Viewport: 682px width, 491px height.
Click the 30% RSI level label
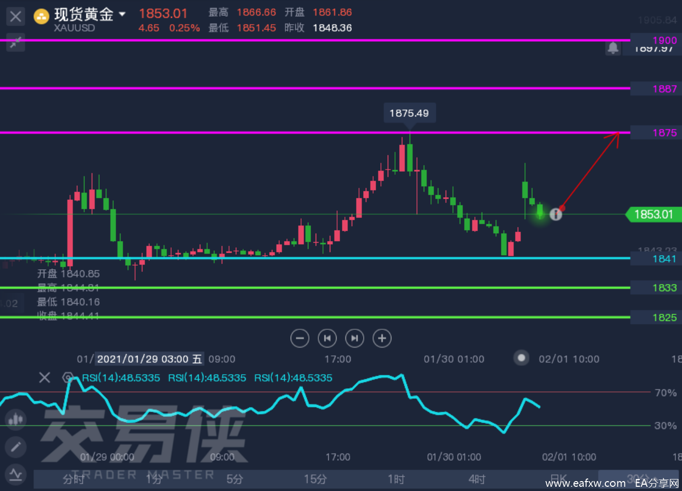[x=665, y=426]
